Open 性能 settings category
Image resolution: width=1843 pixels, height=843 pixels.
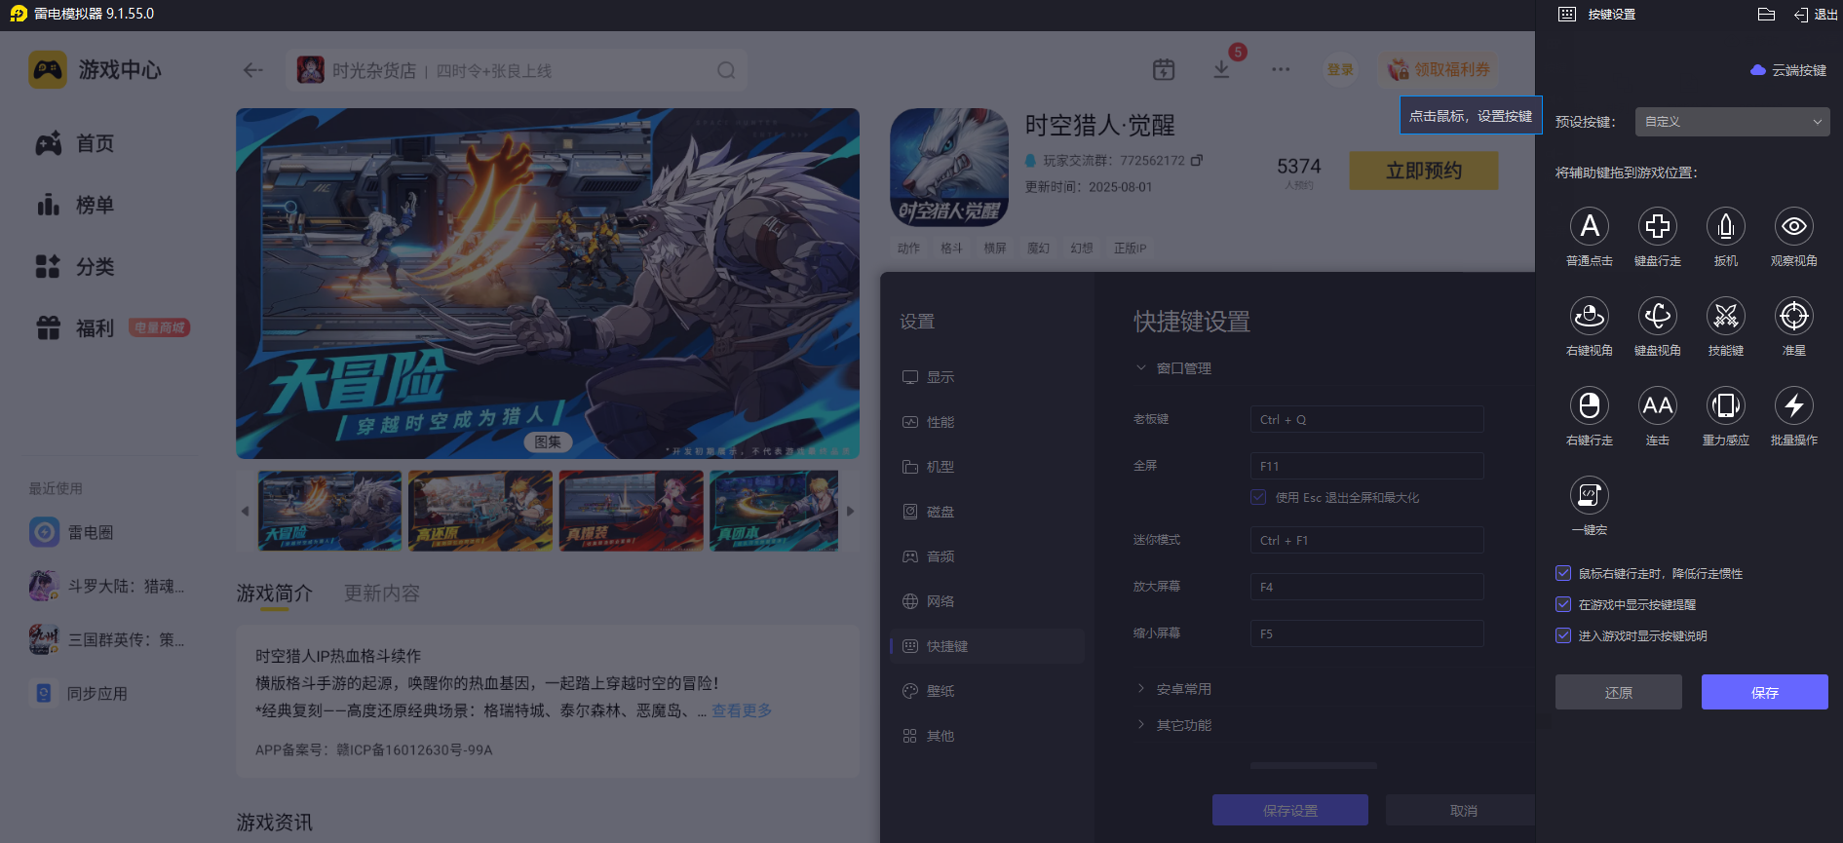987,422
